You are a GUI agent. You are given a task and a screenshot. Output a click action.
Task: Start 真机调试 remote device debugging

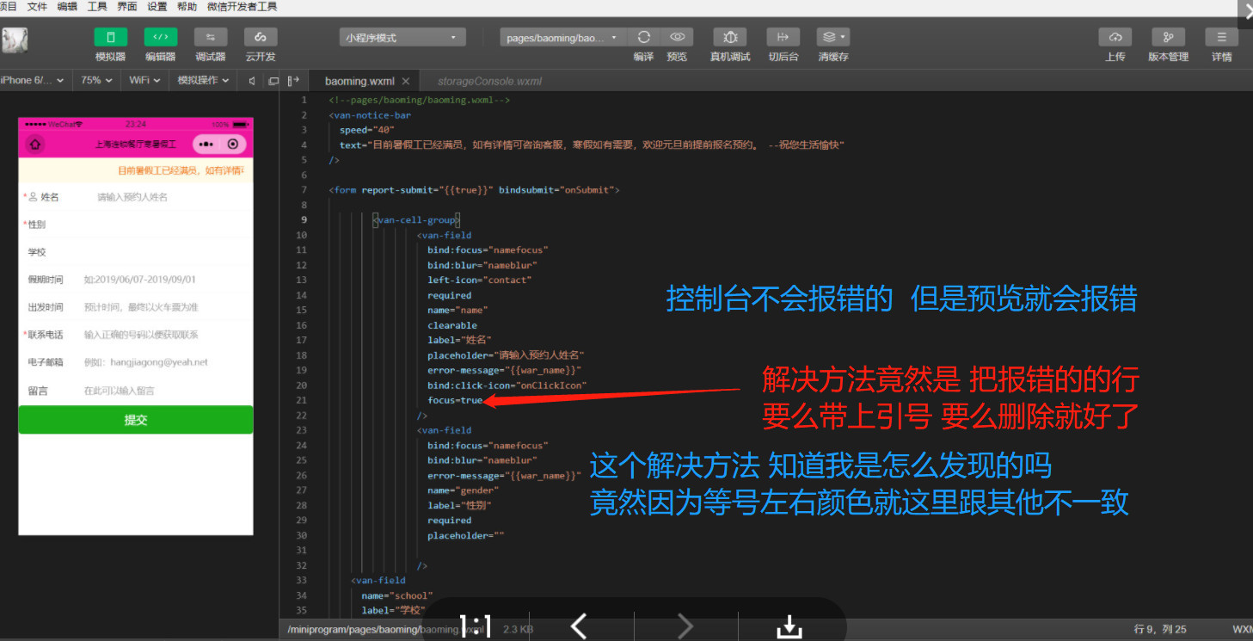pyautogui.click(x=730, y=37)
